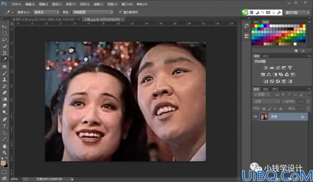Open the File menu
The width and height of the screenshot is (313, 182).
(16, 4)
